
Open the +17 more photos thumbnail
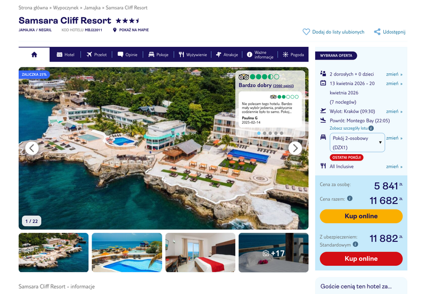[x=273, y=253]
